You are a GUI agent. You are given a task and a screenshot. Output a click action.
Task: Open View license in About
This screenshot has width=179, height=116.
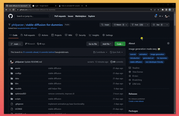tap(136, 72)
